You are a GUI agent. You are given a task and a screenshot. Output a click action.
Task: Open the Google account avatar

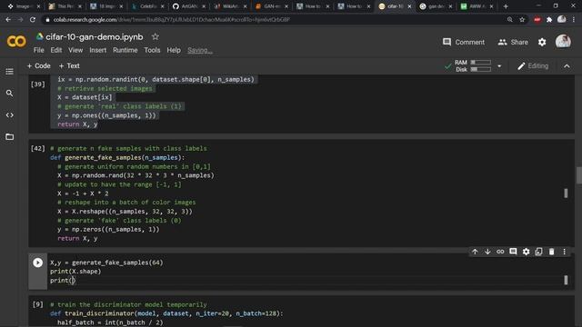click(563, 42)
